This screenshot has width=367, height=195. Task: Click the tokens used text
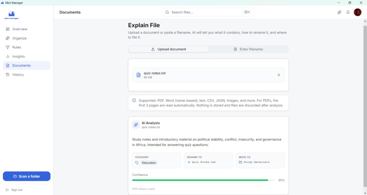143,189
